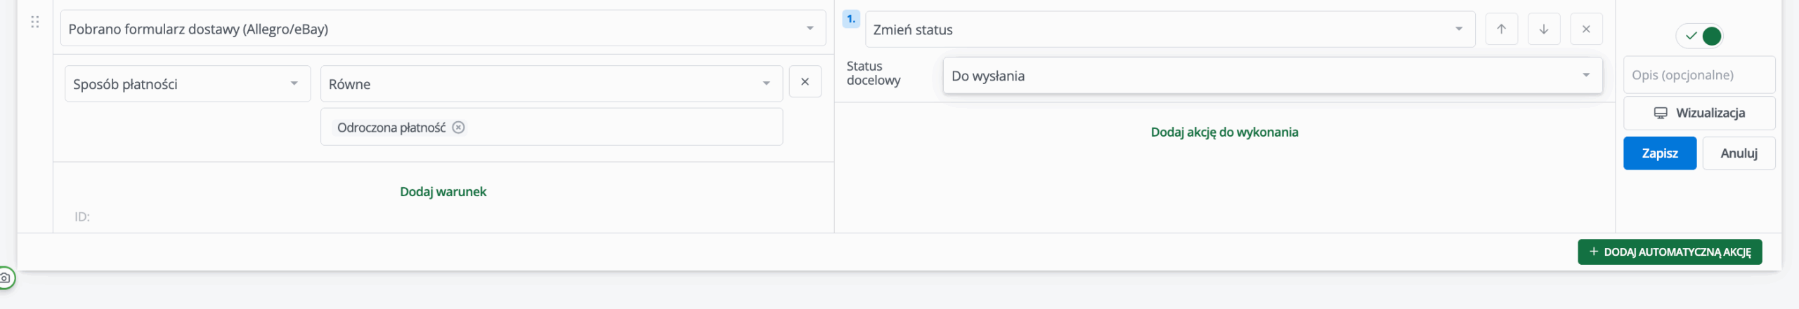This screenshot has width=1799, height=309.
Task: Open the Pobrano formularz dostawy event dropdown
Action: (443, 29)
